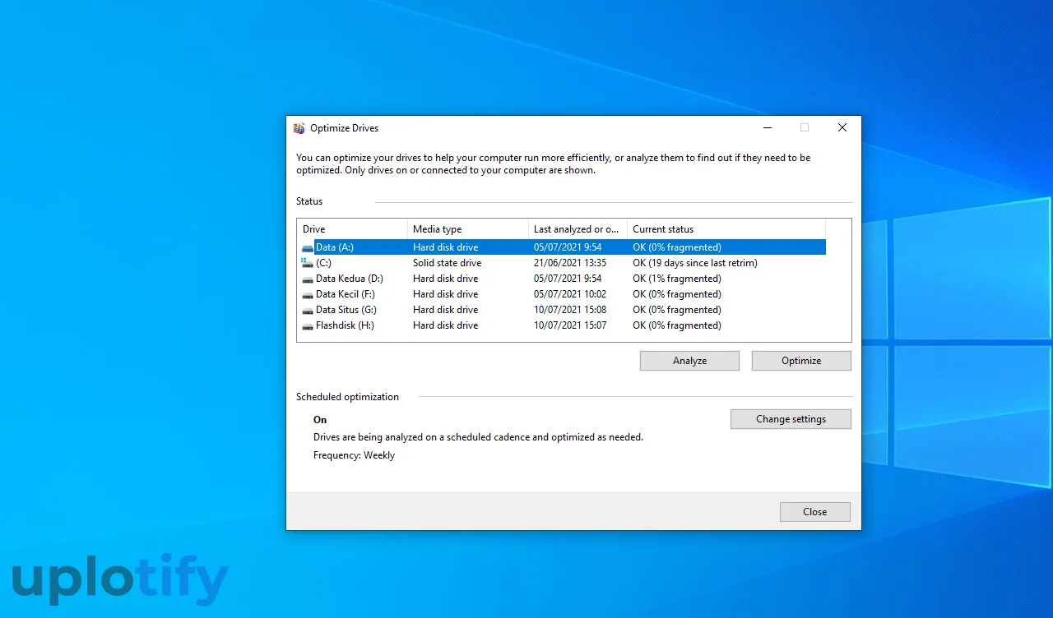Select the (C:) drive name
This screenshot has width=1053, height=618.
(324, 263)
